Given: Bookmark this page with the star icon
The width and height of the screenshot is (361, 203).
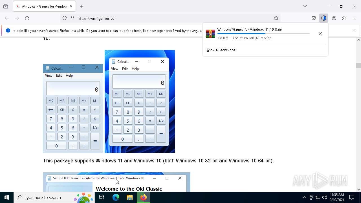Looking at the screenshot, I should point(276,18).
